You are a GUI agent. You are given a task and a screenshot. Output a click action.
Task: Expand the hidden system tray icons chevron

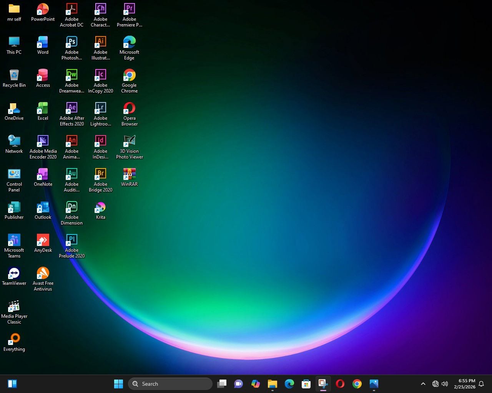pos(423,384)
